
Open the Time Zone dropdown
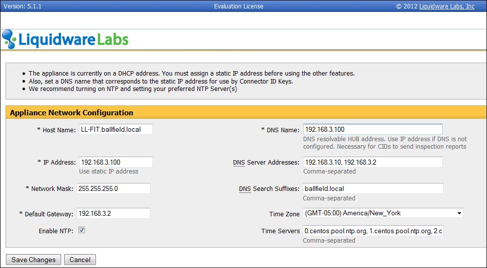[383, 213]
